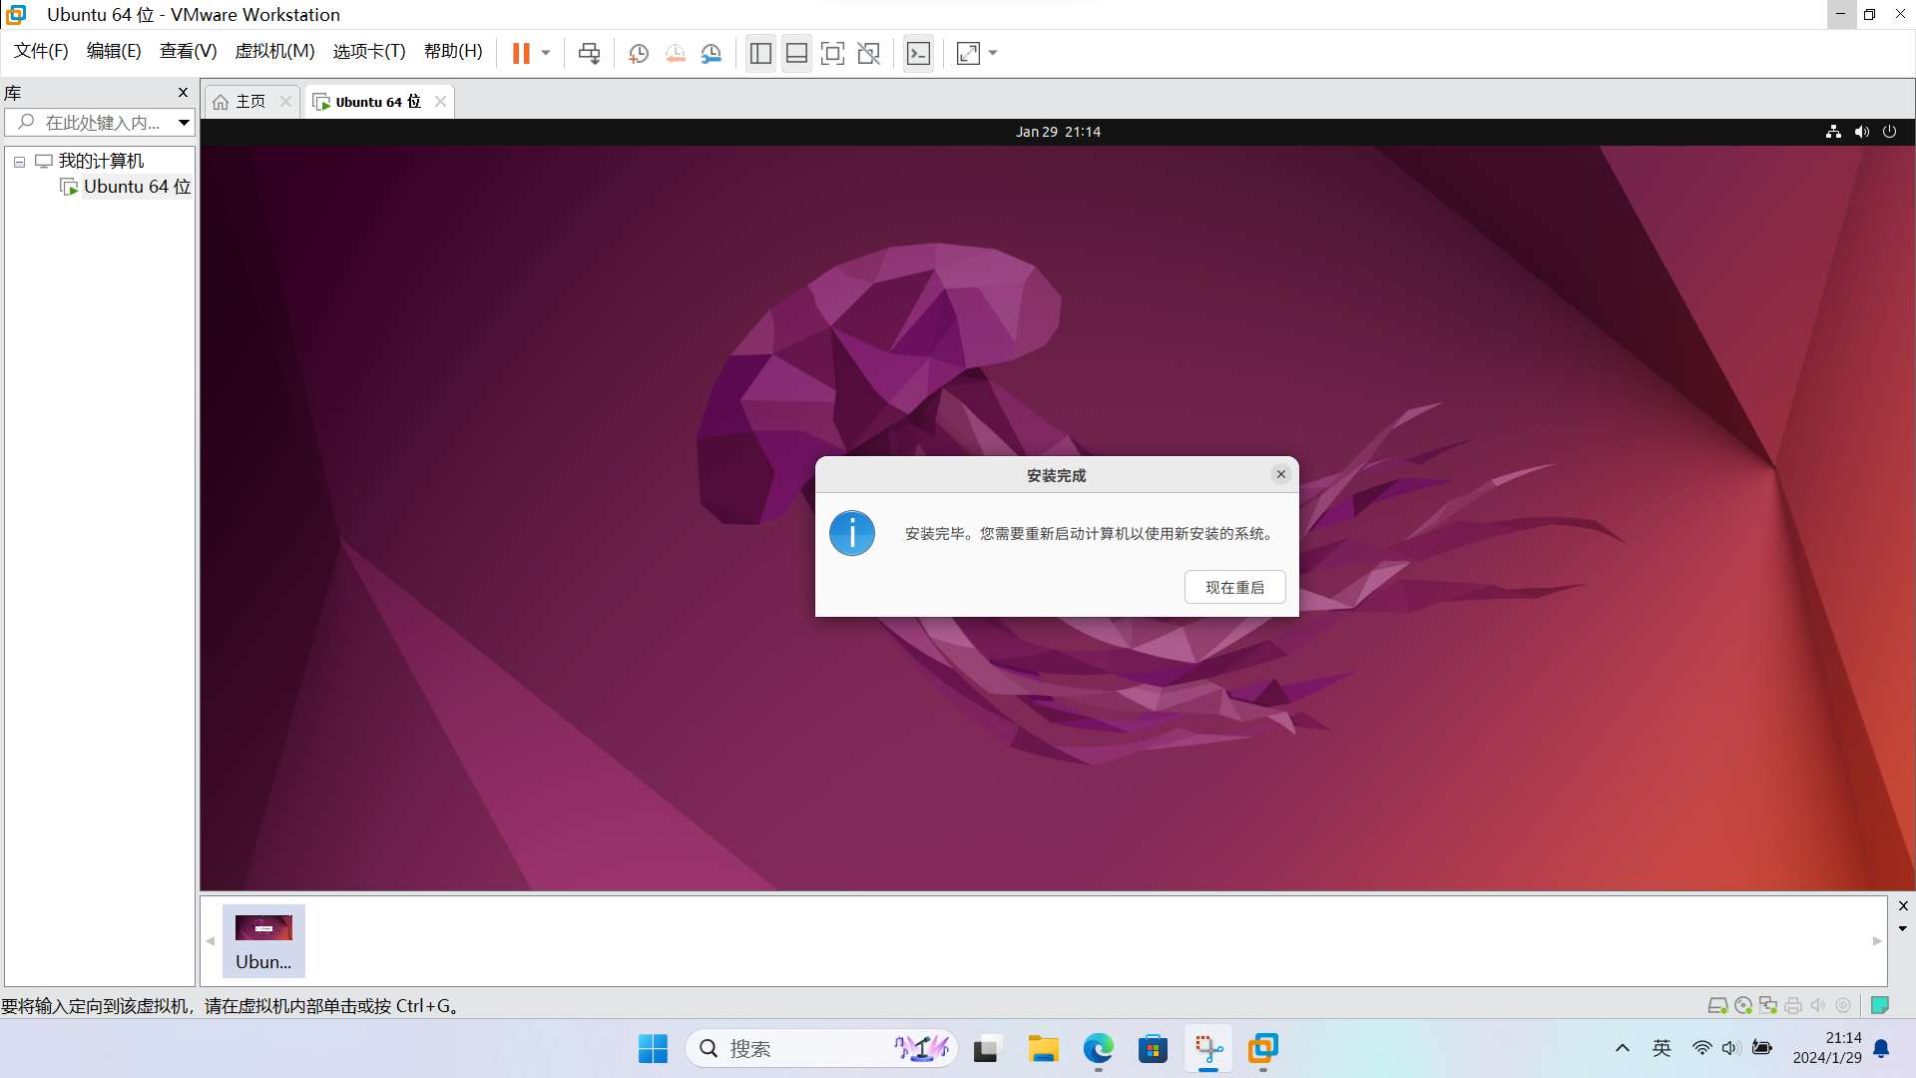Open the 虚拟机(M) menu
Screen dimensions: 1916x1078
click(274, 51)
